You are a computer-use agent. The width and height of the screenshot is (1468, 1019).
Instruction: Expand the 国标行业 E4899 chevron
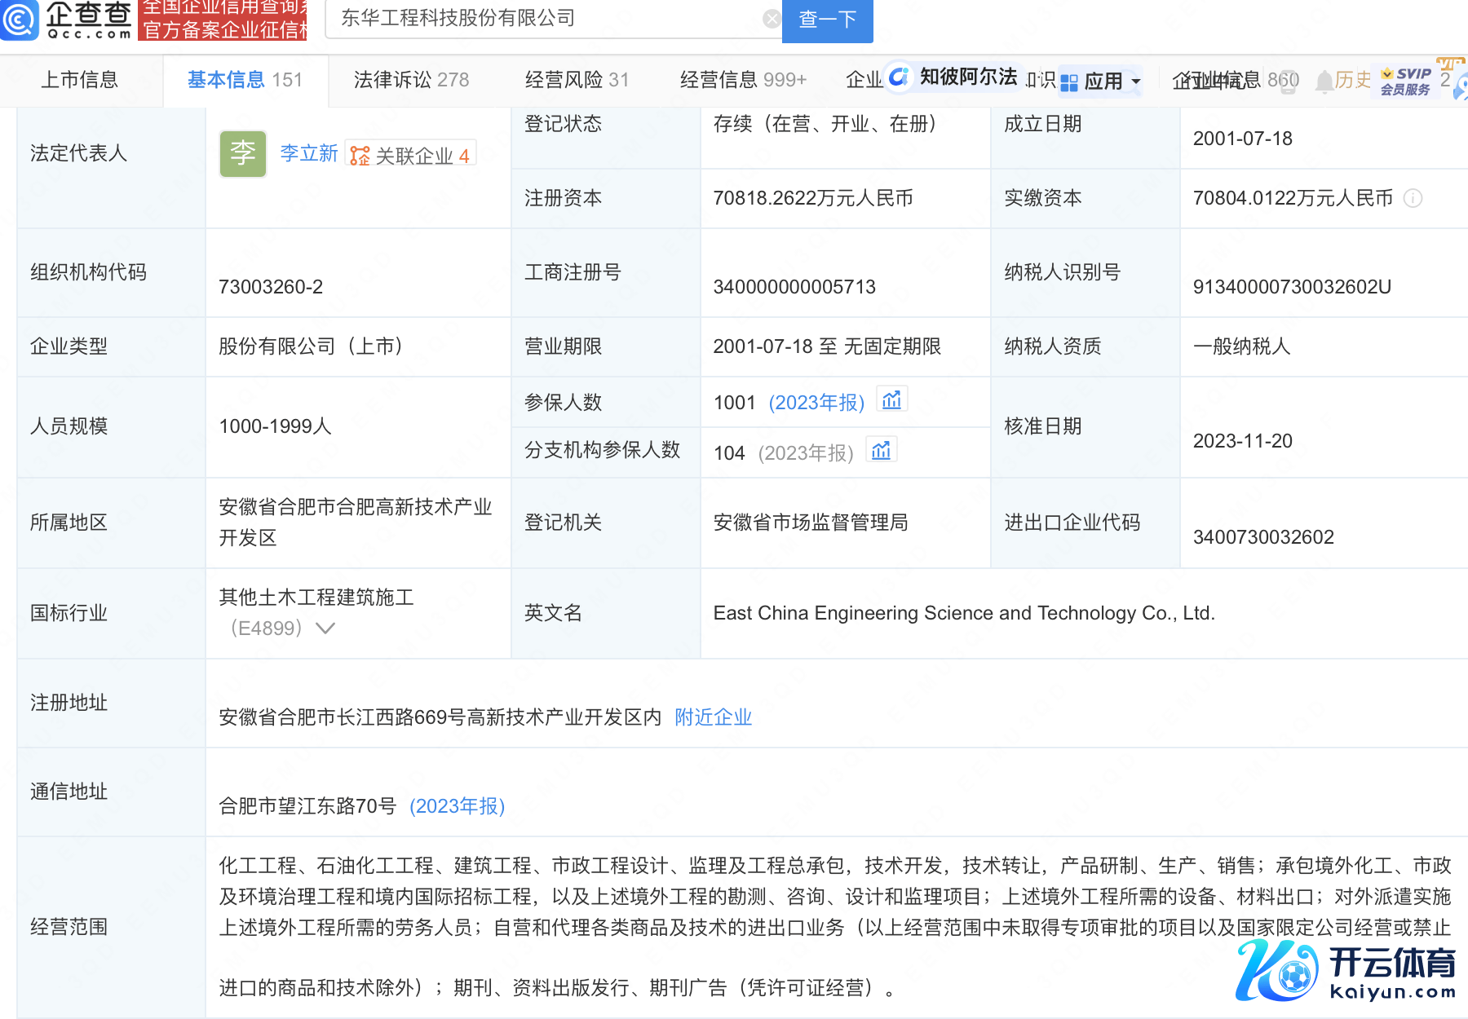point(325,628)
